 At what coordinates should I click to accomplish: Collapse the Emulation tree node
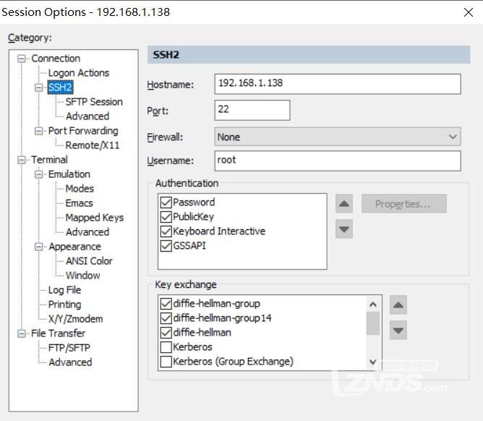click(x=38, y=174)
